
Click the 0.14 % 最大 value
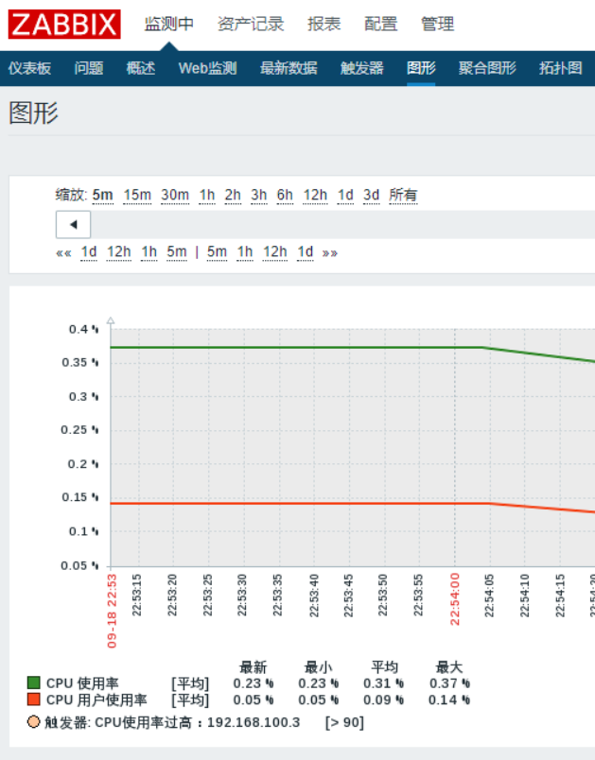(x=449, y=700)
